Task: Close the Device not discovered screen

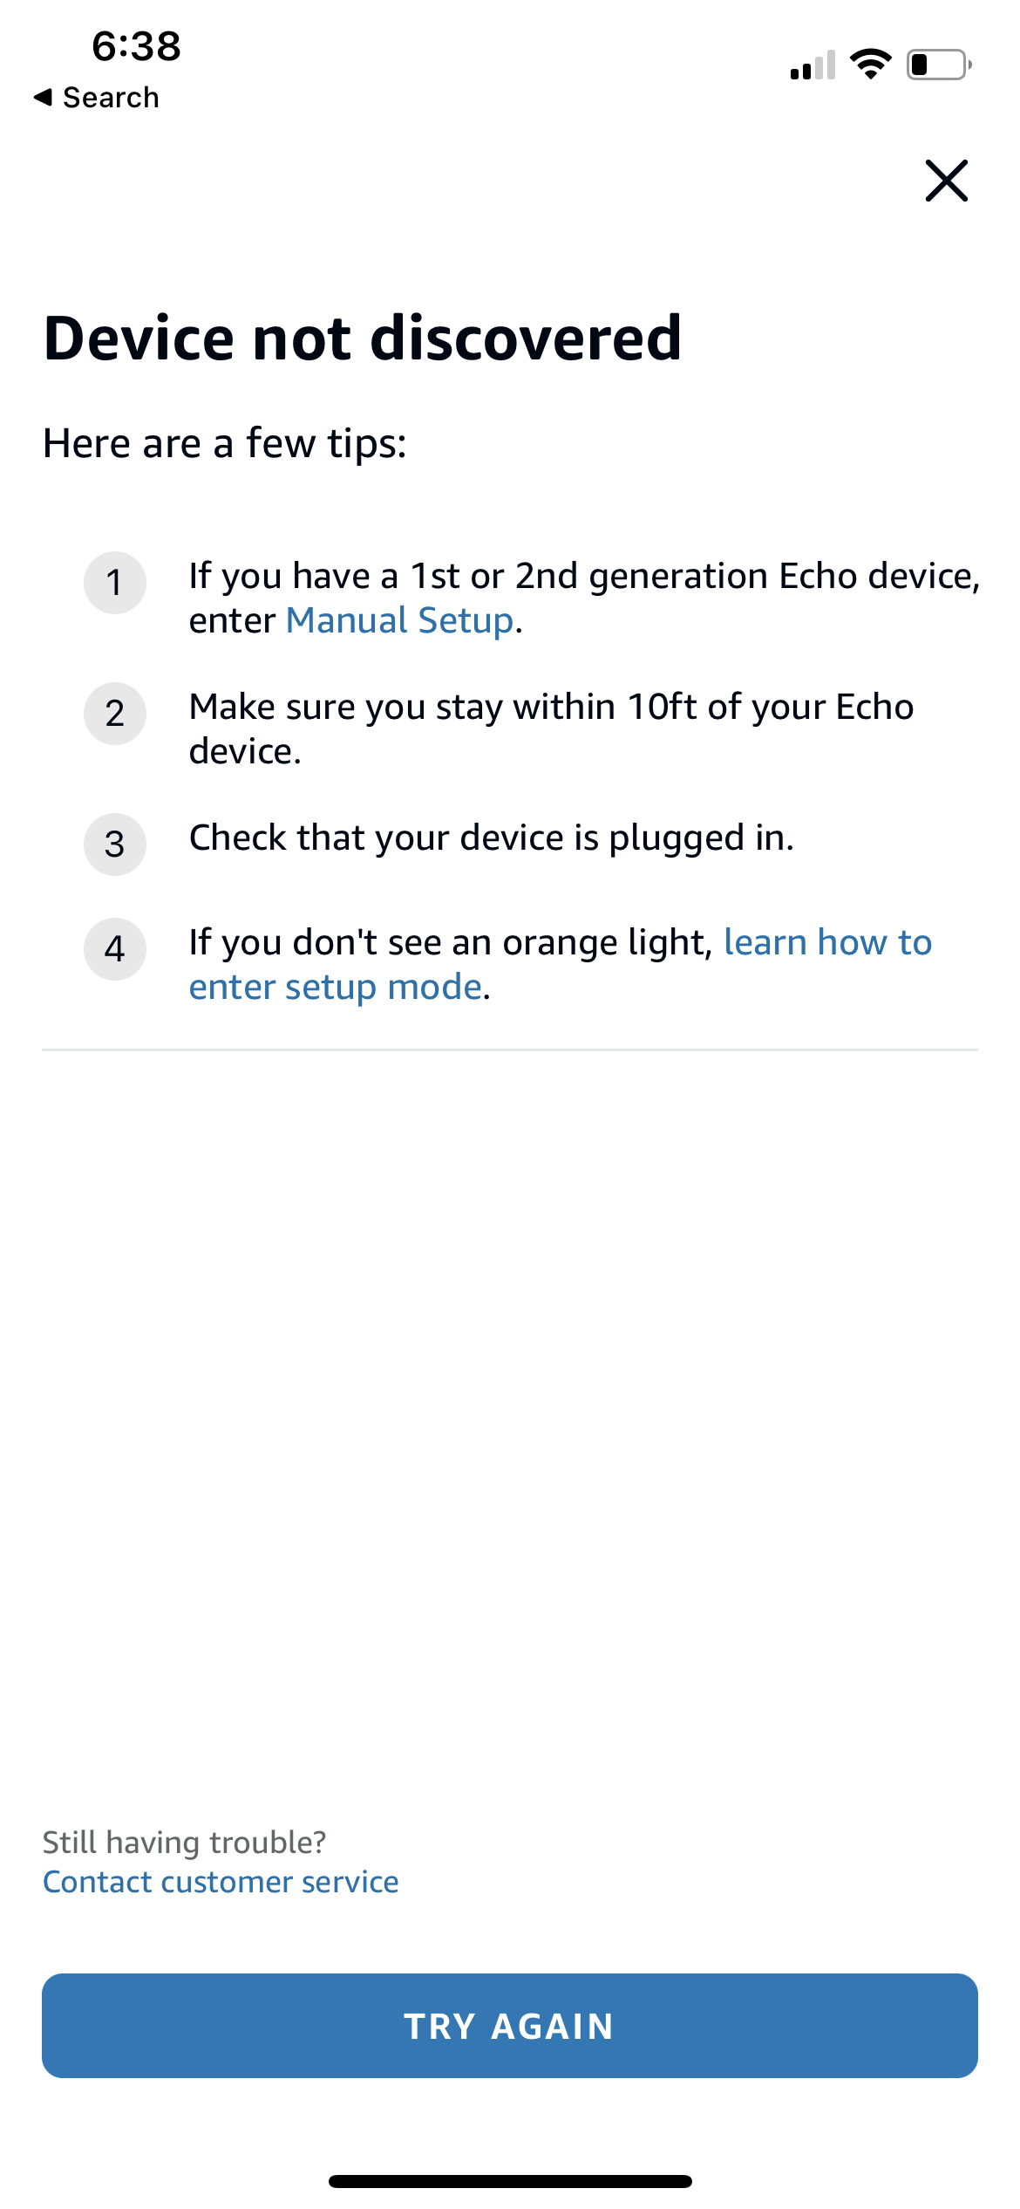Action: [946, 181]
